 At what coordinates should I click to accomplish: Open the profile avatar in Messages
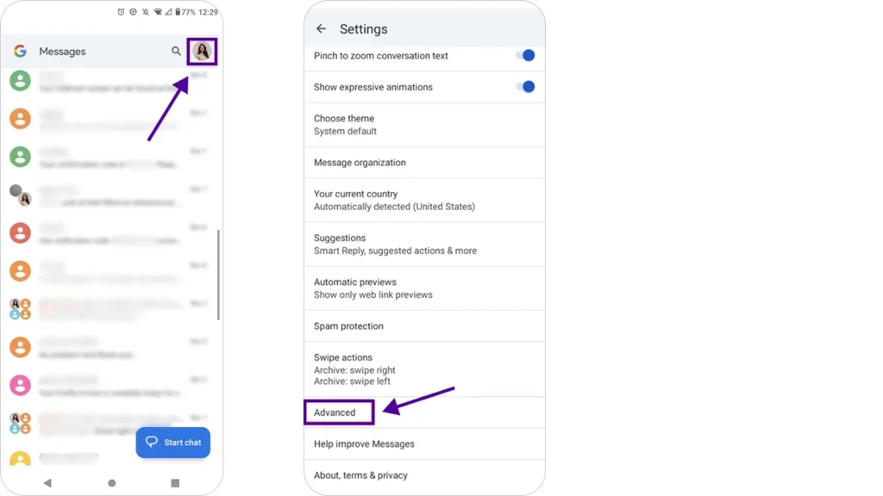[x=202, y=51]
